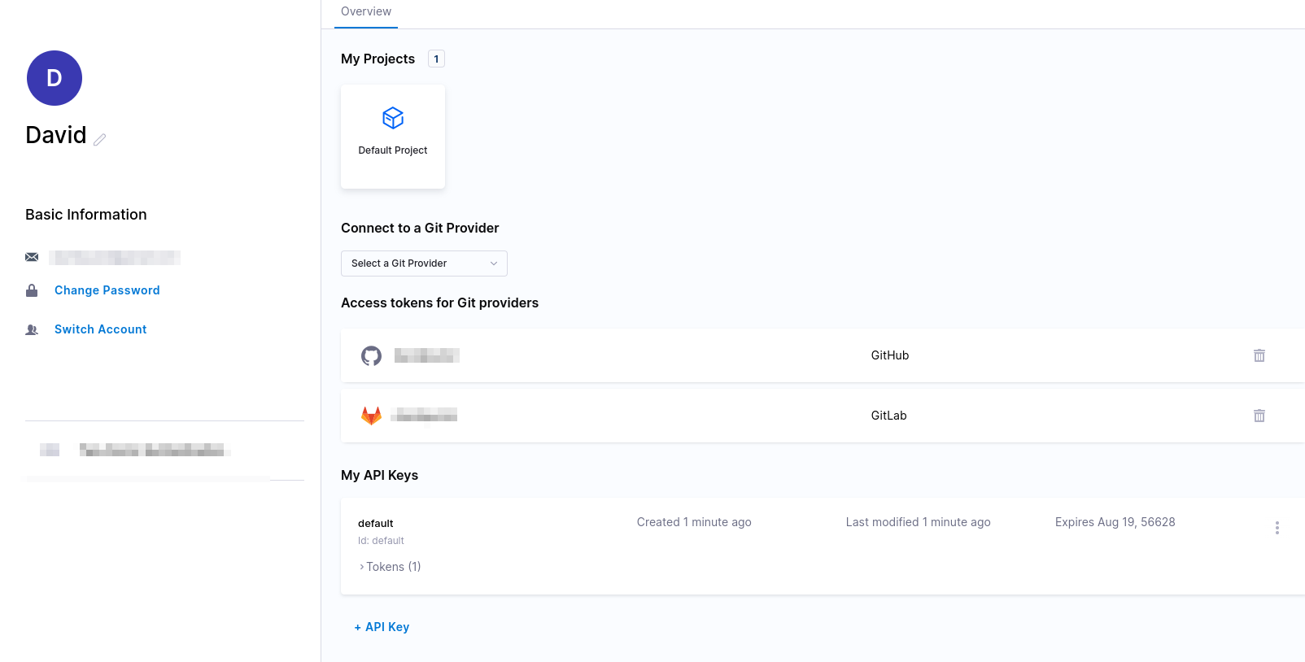Viewport: 1305px width, 662px height.
Task: Add a new API Key
Action: coord(382,627)
